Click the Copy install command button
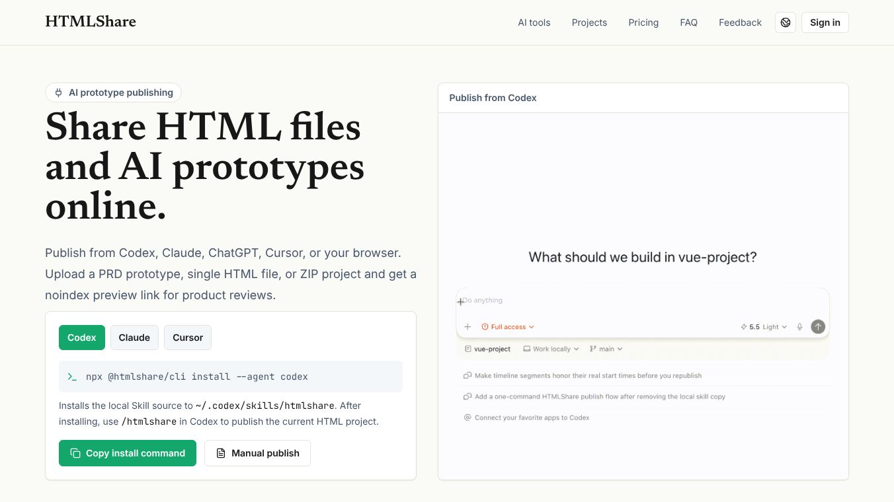Viewport: 894px width, 502px height. click(128, 453)
